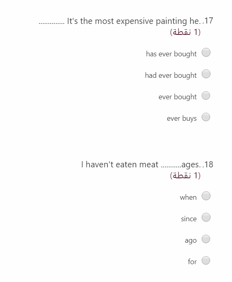Click the points label under question 18
The height and width of the screenshot is (282, 232).
pos(185,175)
